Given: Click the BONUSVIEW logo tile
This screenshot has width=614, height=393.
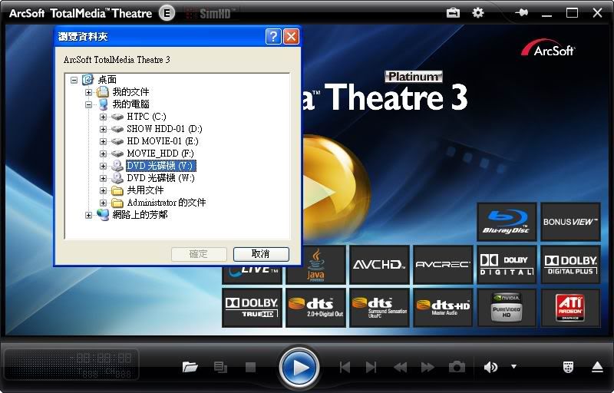Looking at the screenshot, I should click(x=570, y=222).
